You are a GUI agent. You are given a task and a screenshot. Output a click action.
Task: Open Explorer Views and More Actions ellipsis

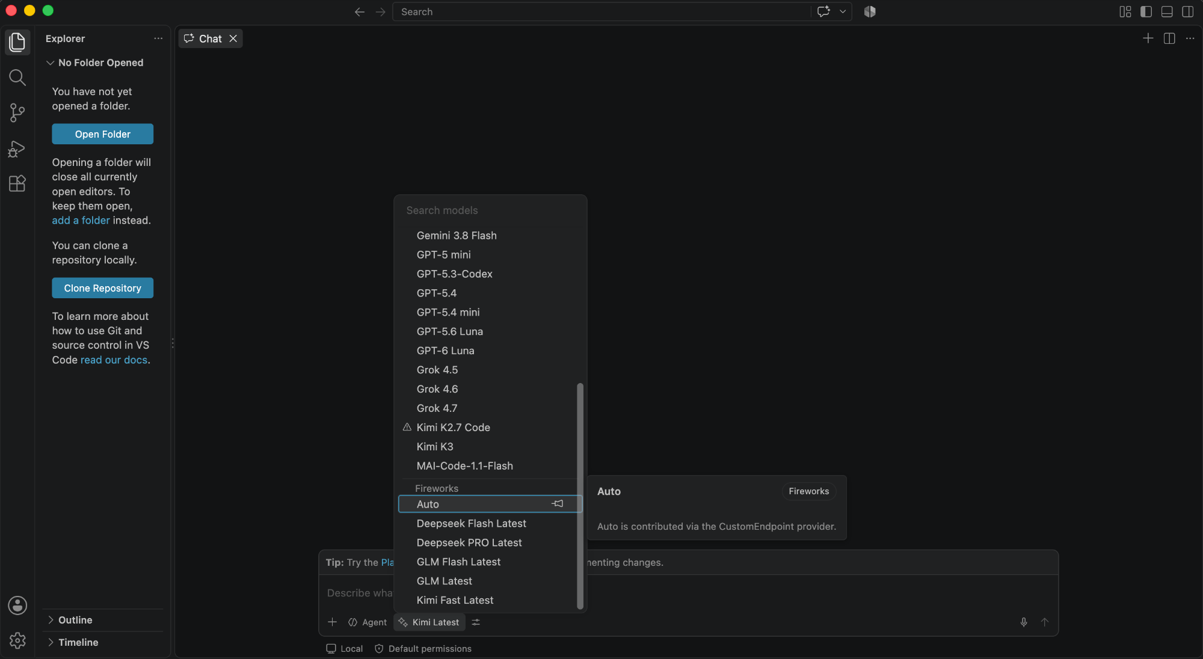158,38
